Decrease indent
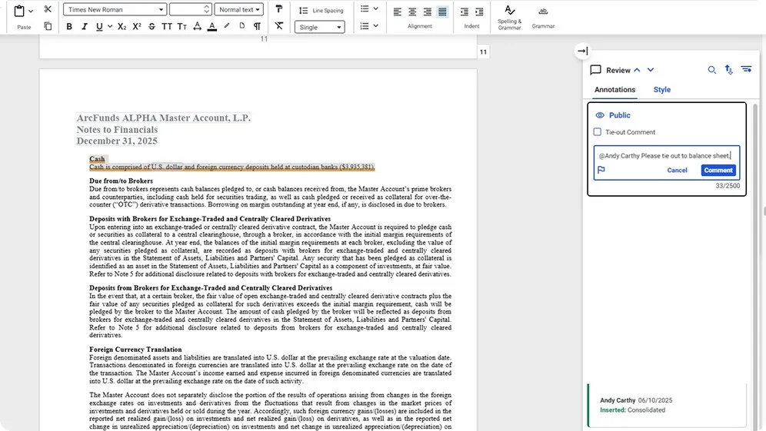 tap(465, 12)
